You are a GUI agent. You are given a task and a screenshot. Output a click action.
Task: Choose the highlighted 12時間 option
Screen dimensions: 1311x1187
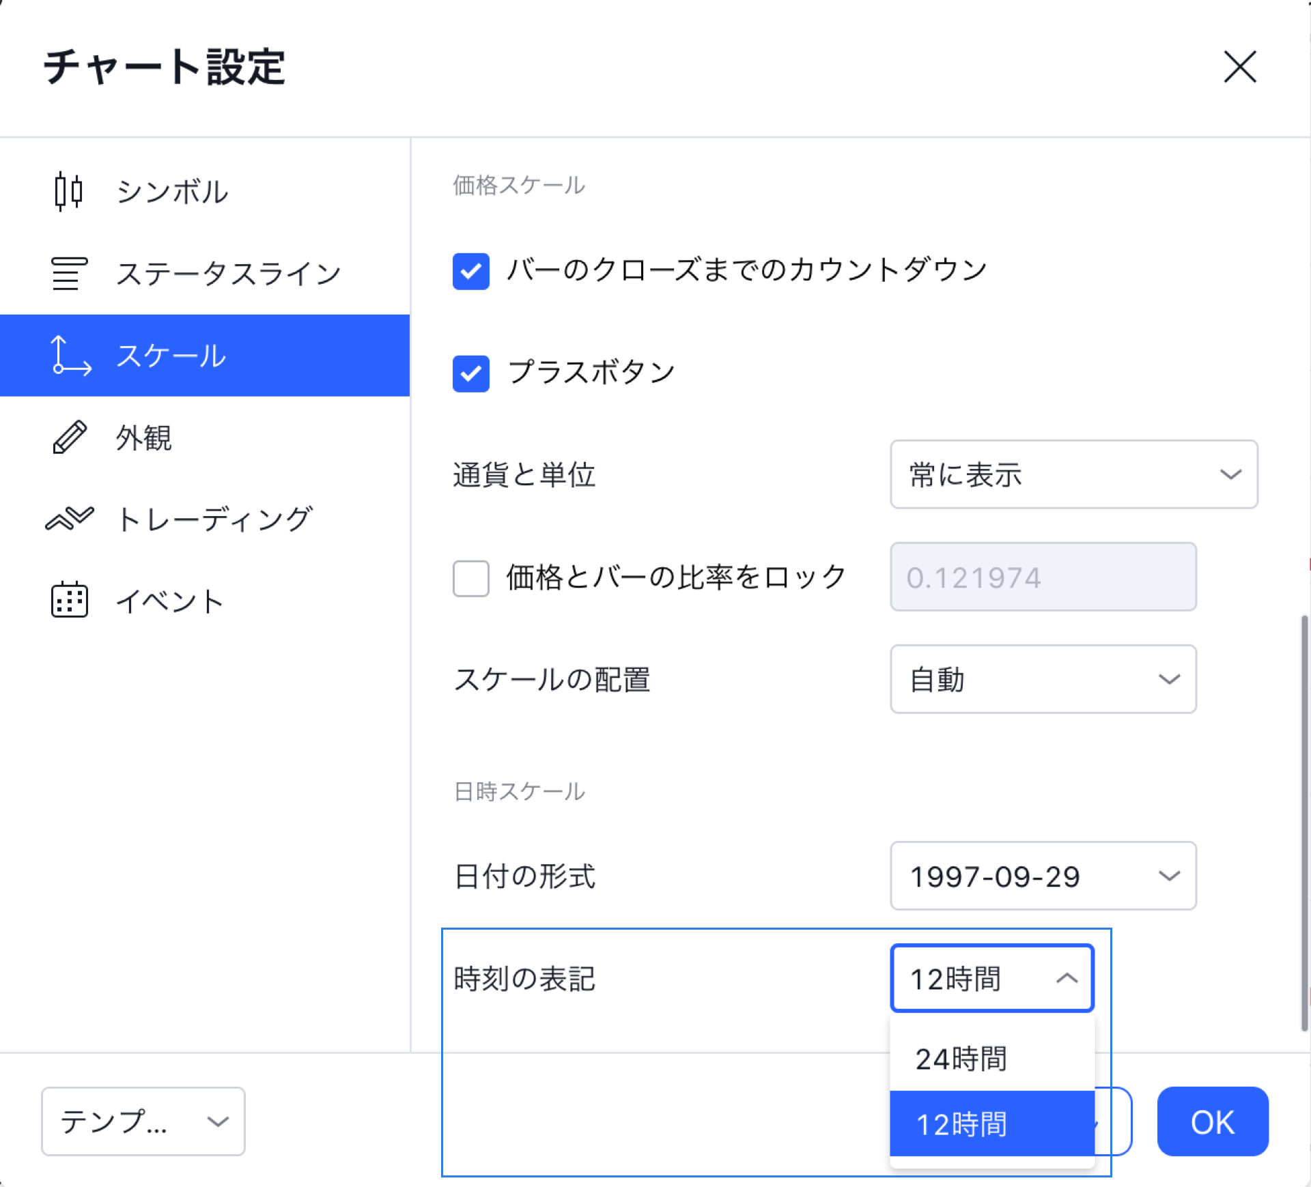pyautogui.click(x=992, y=1124)
